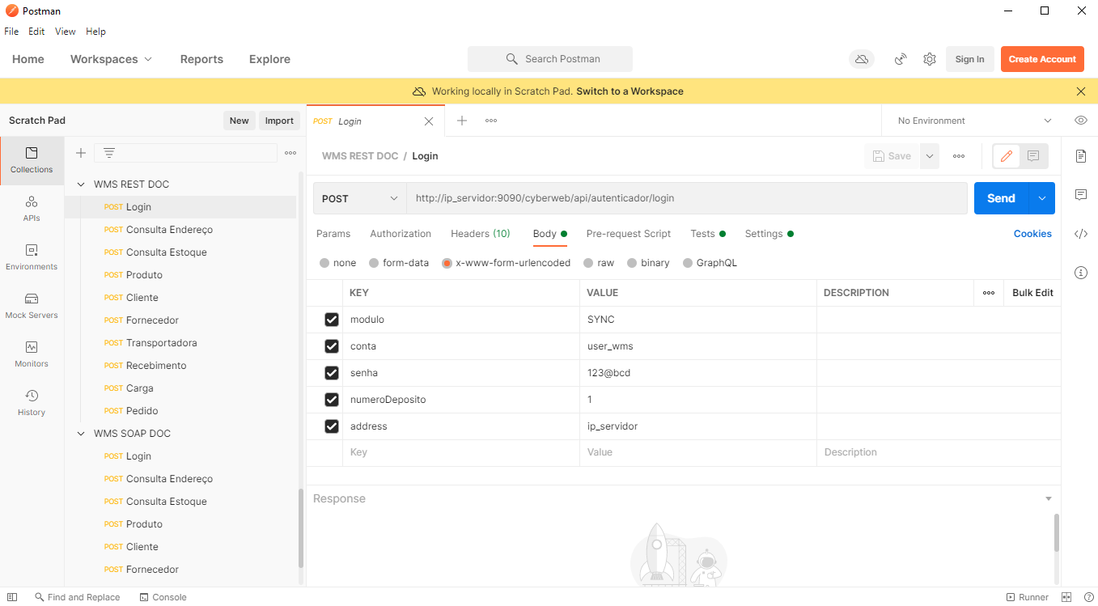Click the blue Send button

(1001, 198)
